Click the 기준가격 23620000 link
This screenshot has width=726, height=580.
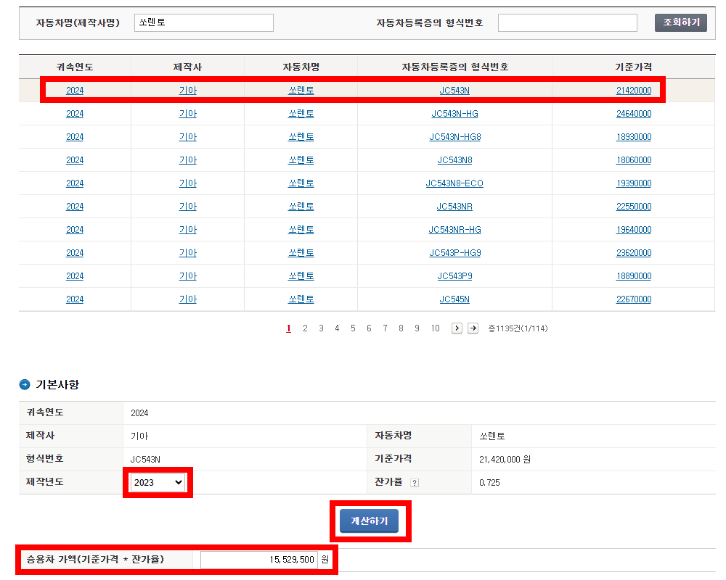[633, 253]
